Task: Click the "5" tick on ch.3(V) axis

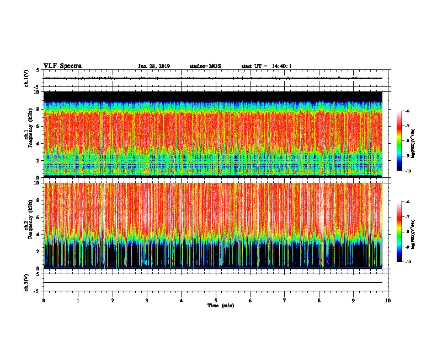Action: (38, 274)
